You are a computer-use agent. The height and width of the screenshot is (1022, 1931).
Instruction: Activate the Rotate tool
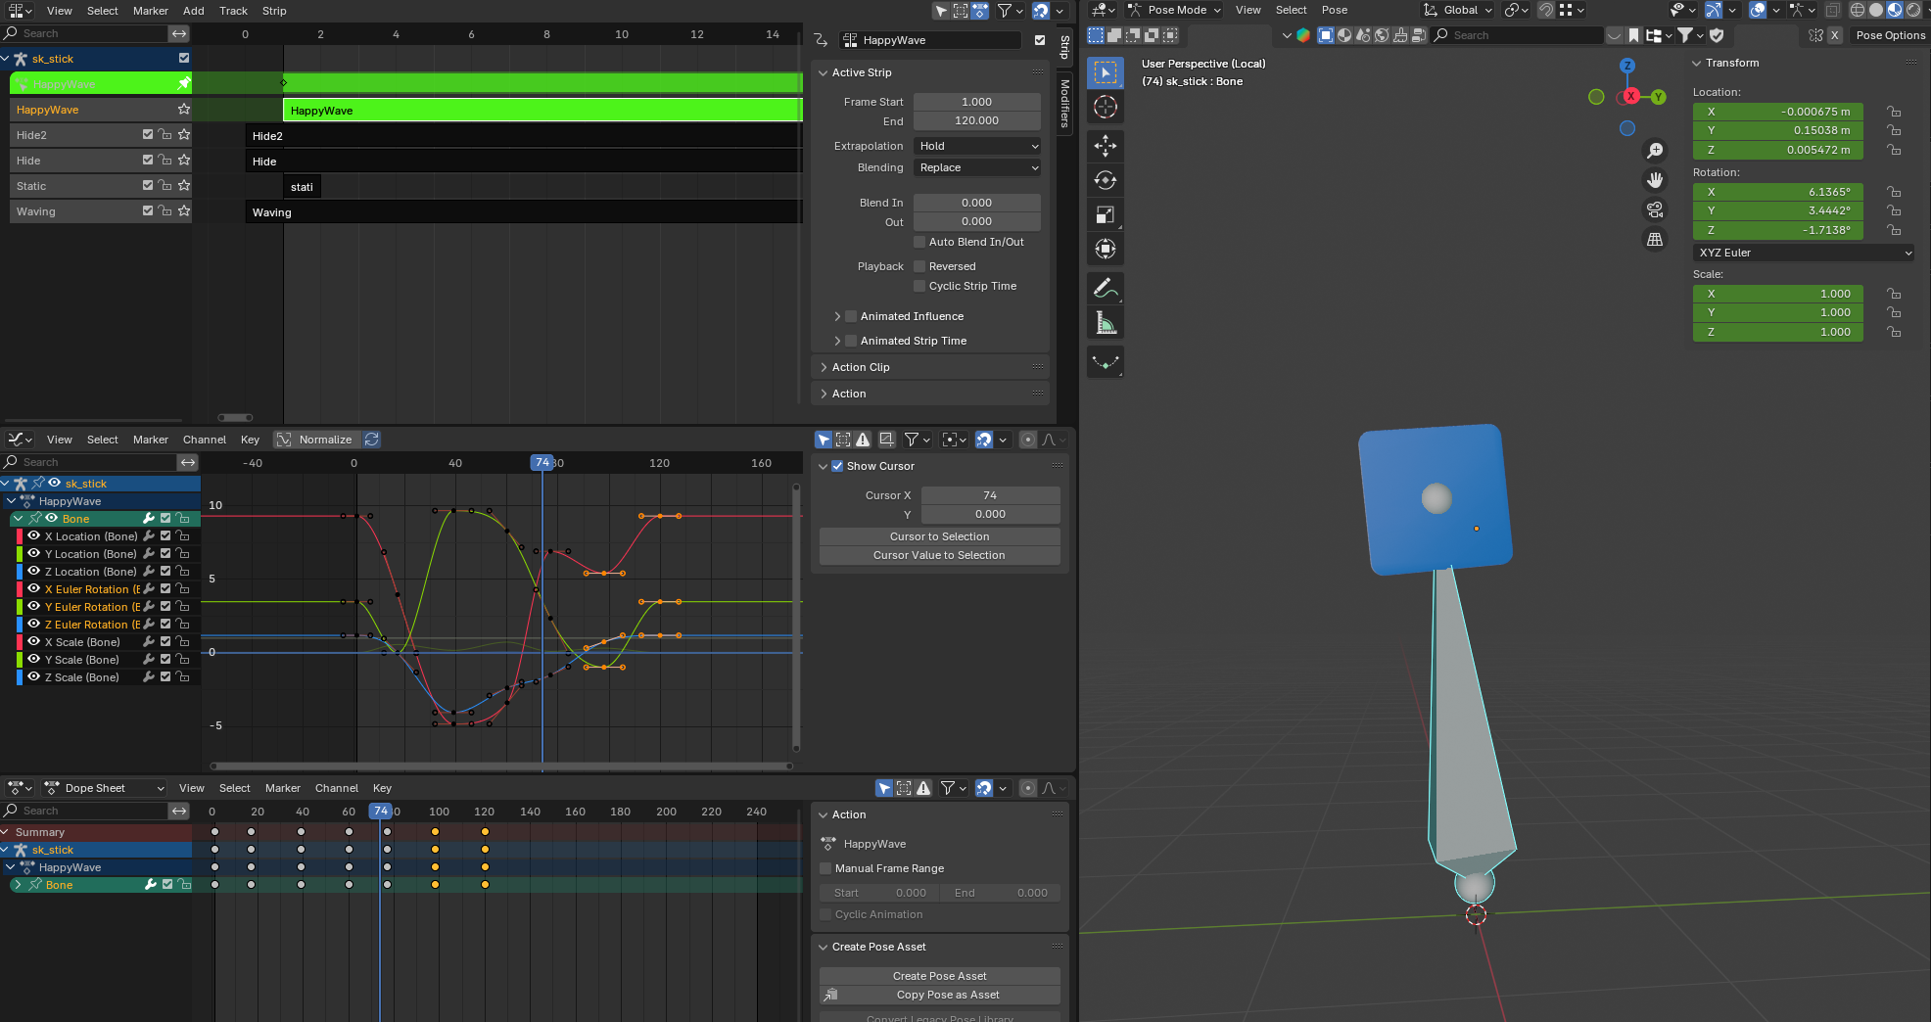pyautogui.click(x=1106, y=180)
